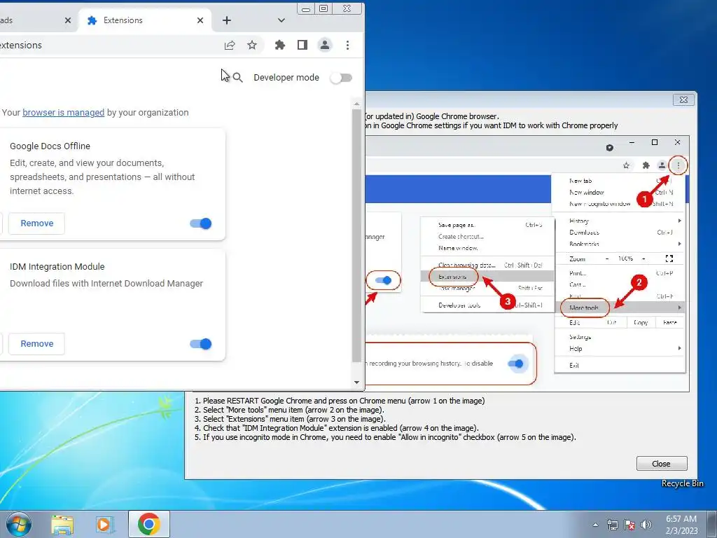
Task: Click 'Download files with Internet Download Manager' text
Action: coord(106,284)
